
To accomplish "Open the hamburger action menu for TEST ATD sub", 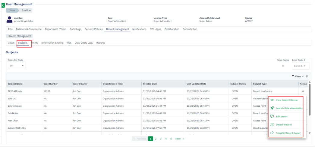I will click(303, 91).
